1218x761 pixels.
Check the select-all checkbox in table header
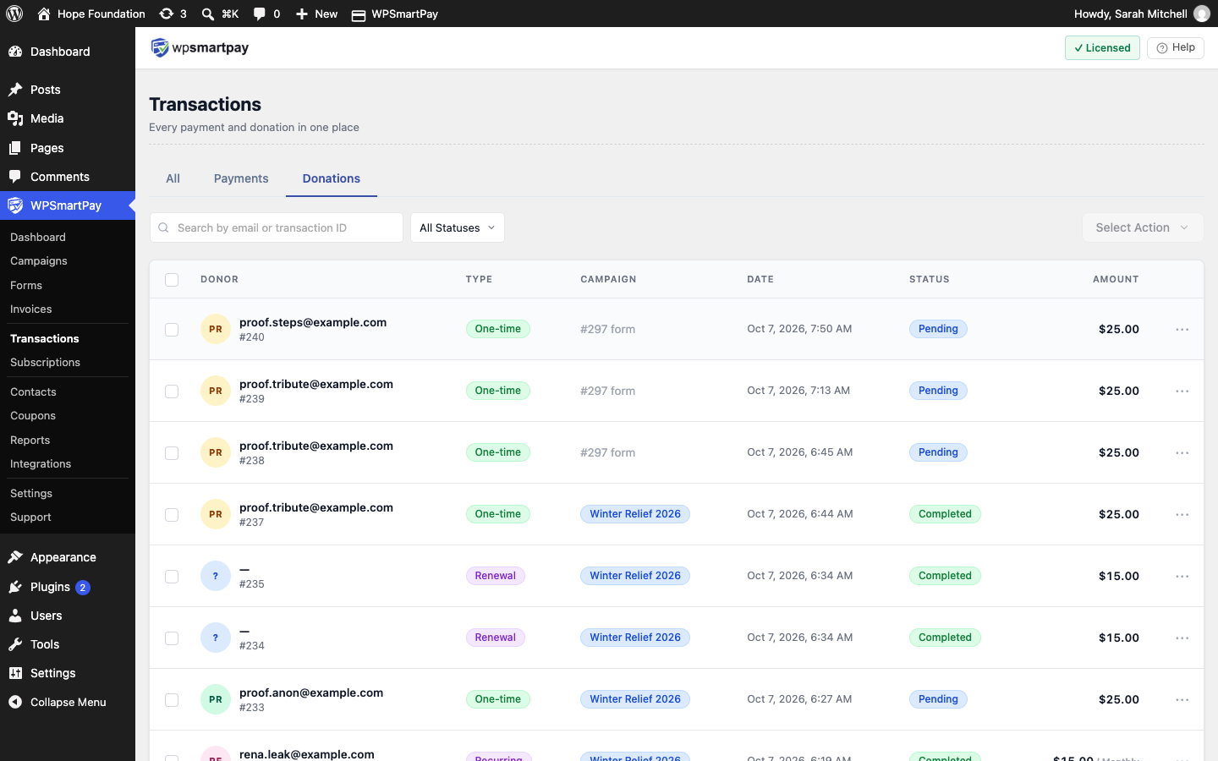point(172,279)
